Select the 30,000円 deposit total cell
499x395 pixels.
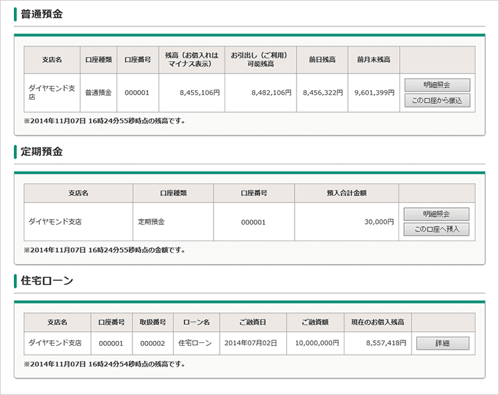(347, 222)
